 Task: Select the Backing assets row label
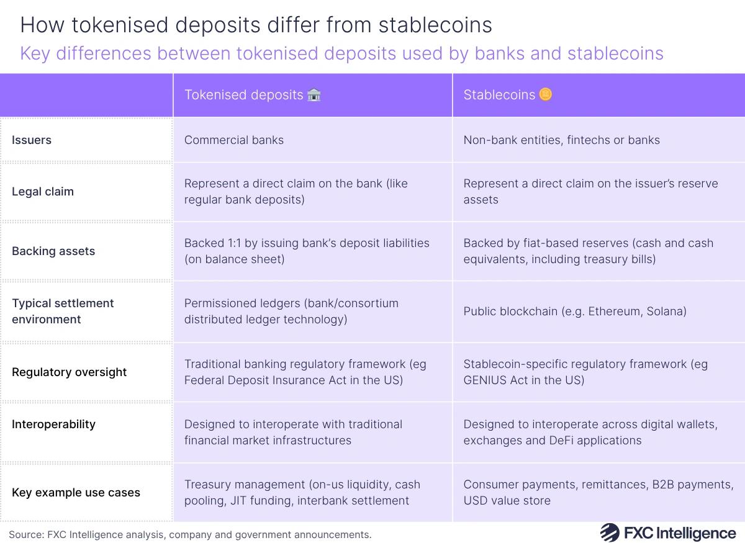pyautogui.click(x=53, y=251)
